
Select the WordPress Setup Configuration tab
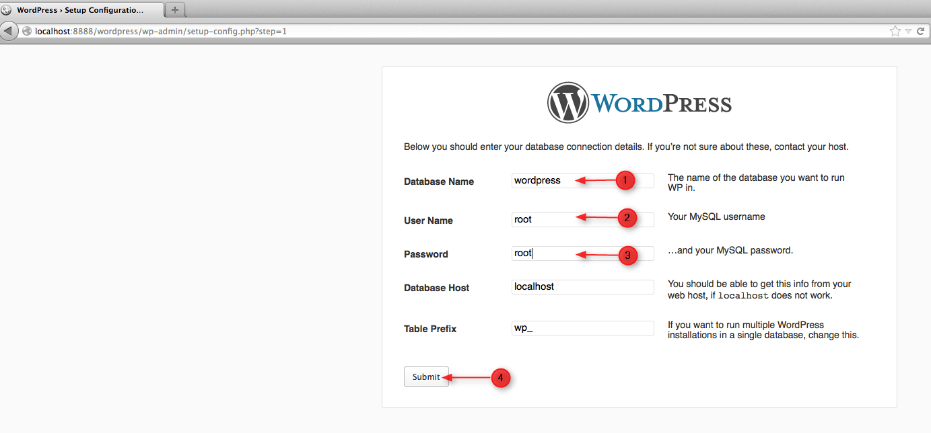pyautogui.click(x=81, y=10)
